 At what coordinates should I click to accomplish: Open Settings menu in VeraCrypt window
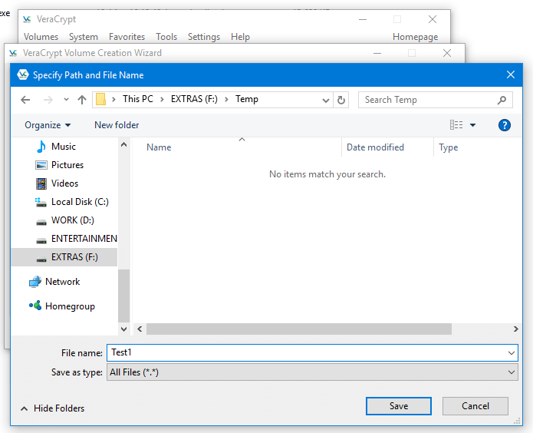click(204, 37)
